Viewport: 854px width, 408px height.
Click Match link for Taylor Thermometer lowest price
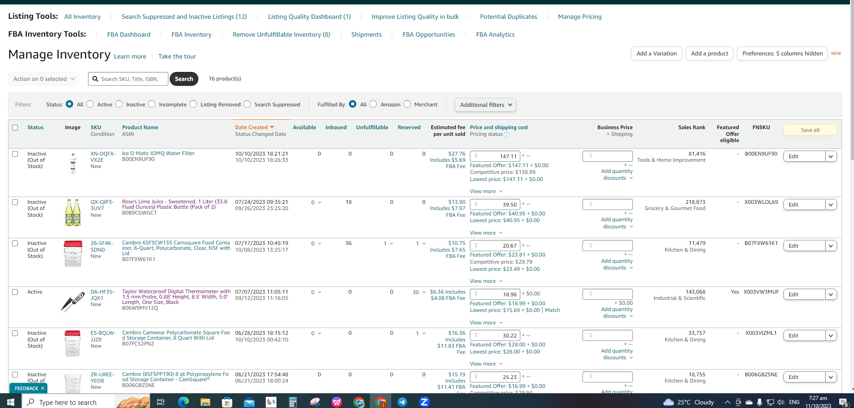(553, 311)
